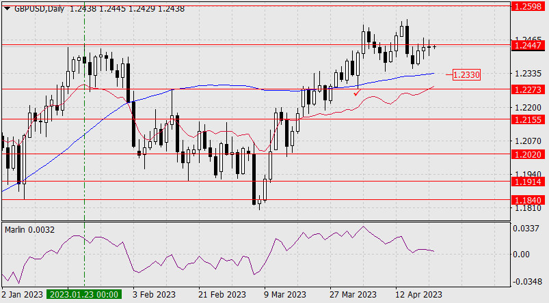Click the 1.1914 level price tag

point(527,182)
